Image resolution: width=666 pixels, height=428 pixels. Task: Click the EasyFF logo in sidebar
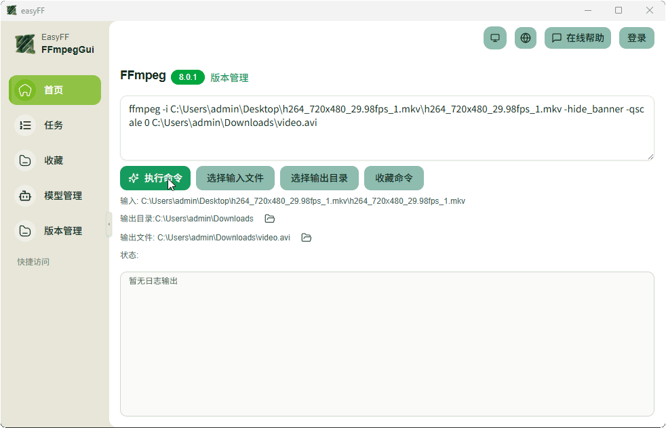[x=25, y=44]
